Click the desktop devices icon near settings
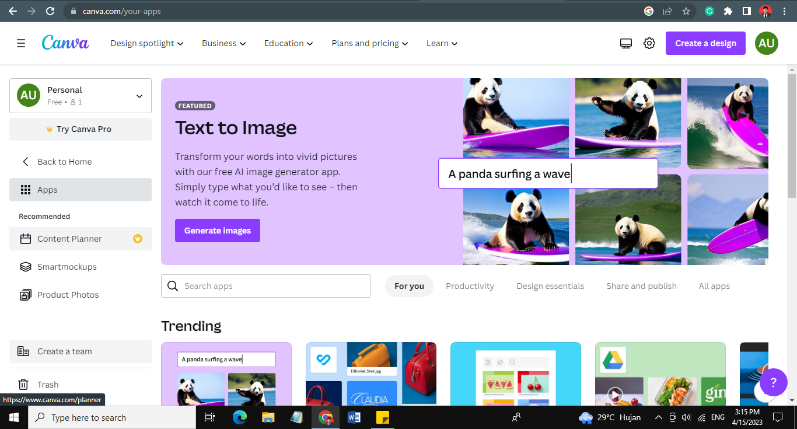Viewport: 797px width, 429px height. click(625, 43)
